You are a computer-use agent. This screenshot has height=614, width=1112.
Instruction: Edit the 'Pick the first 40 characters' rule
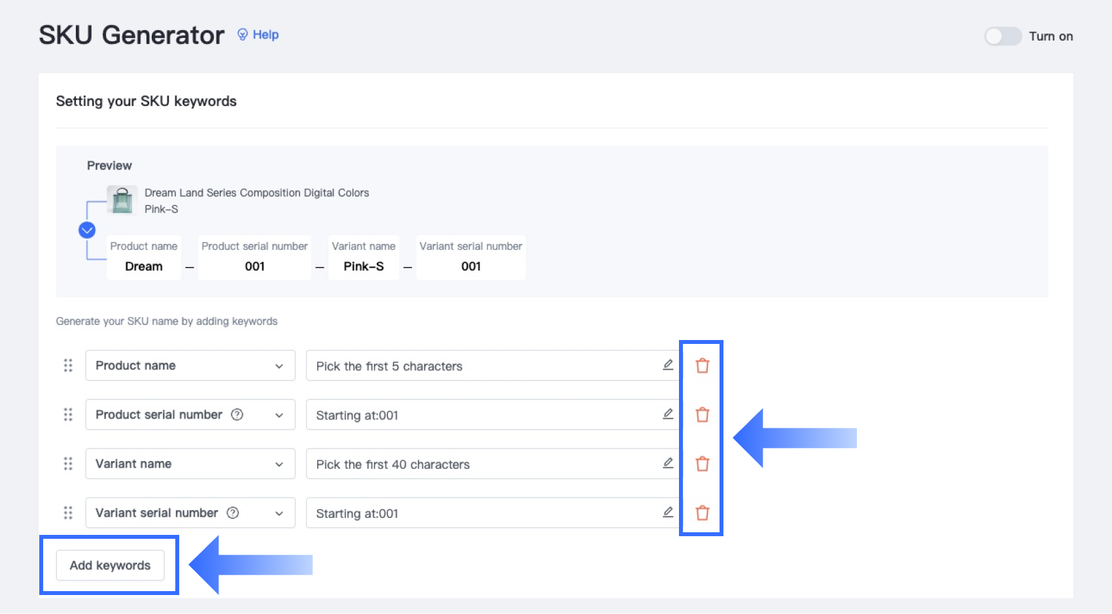point(668,463)
